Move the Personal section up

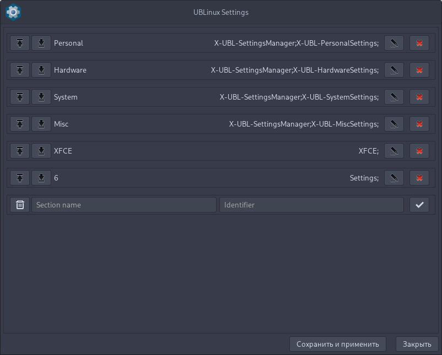pyautogui.click(x=20, y=43)
